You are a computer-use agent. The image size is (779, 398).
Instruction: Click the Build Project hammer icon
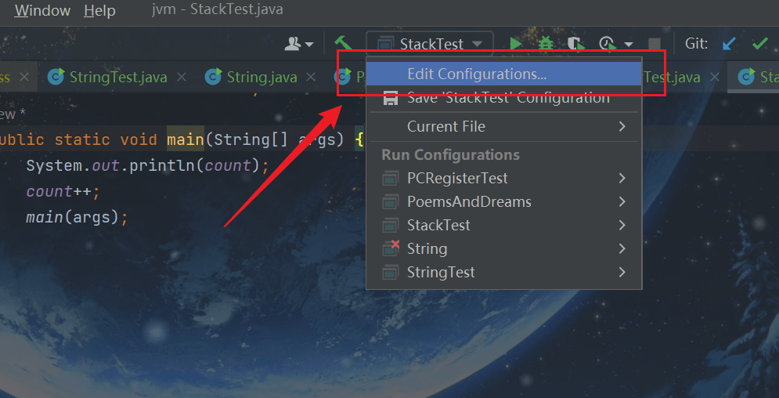(x=342, y=44)
